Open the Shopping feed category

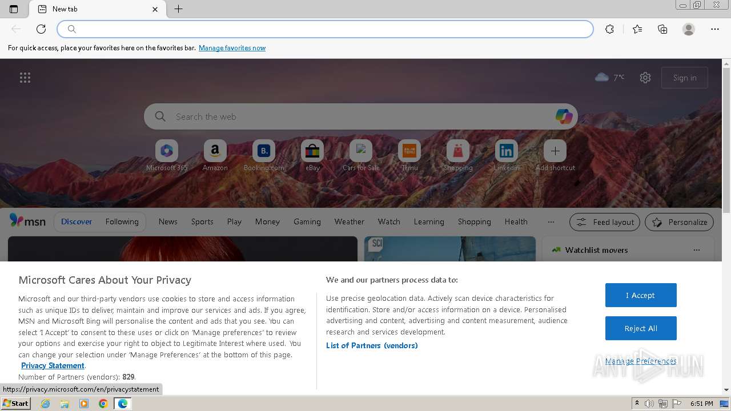pyautogui.click(x=475, y=221)
